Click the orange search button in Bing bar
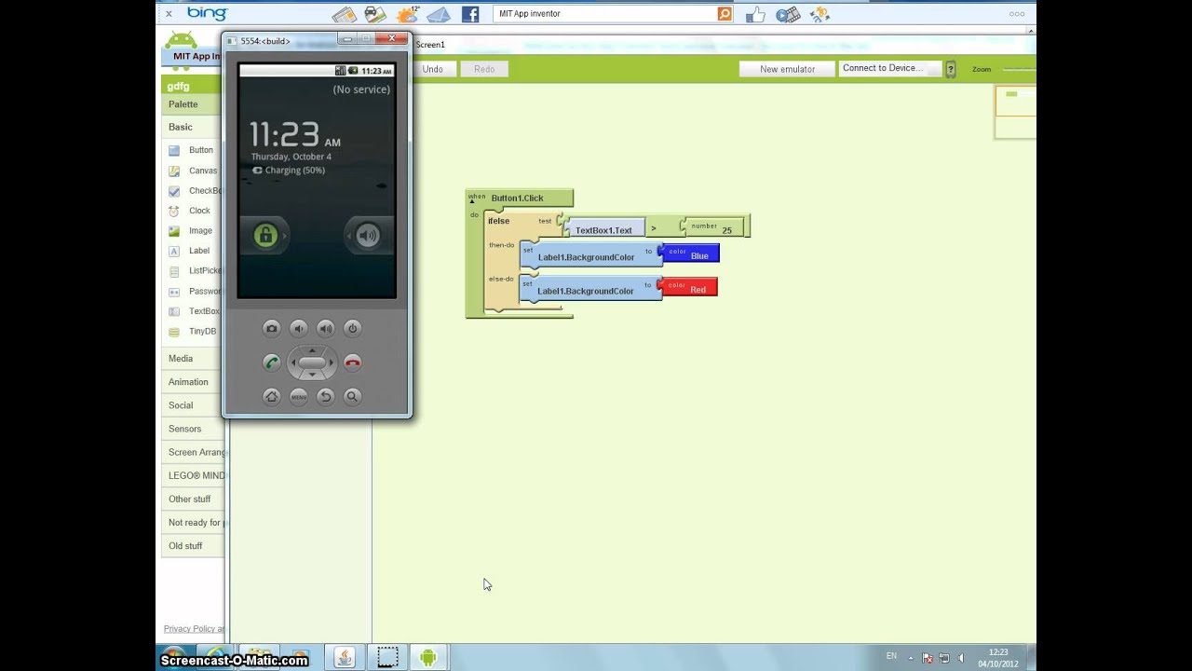The image size is (1192, 671). click(725, 14)
